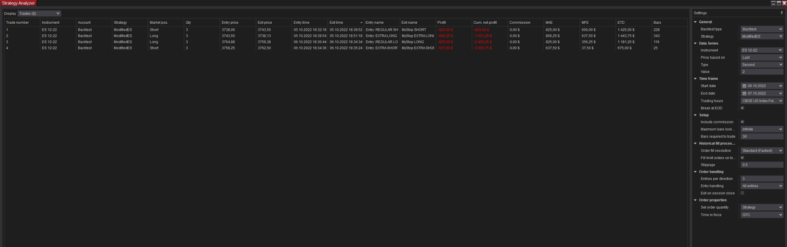Sort by the Profit column header
The image size is (787, 247).
pos(453,22)
